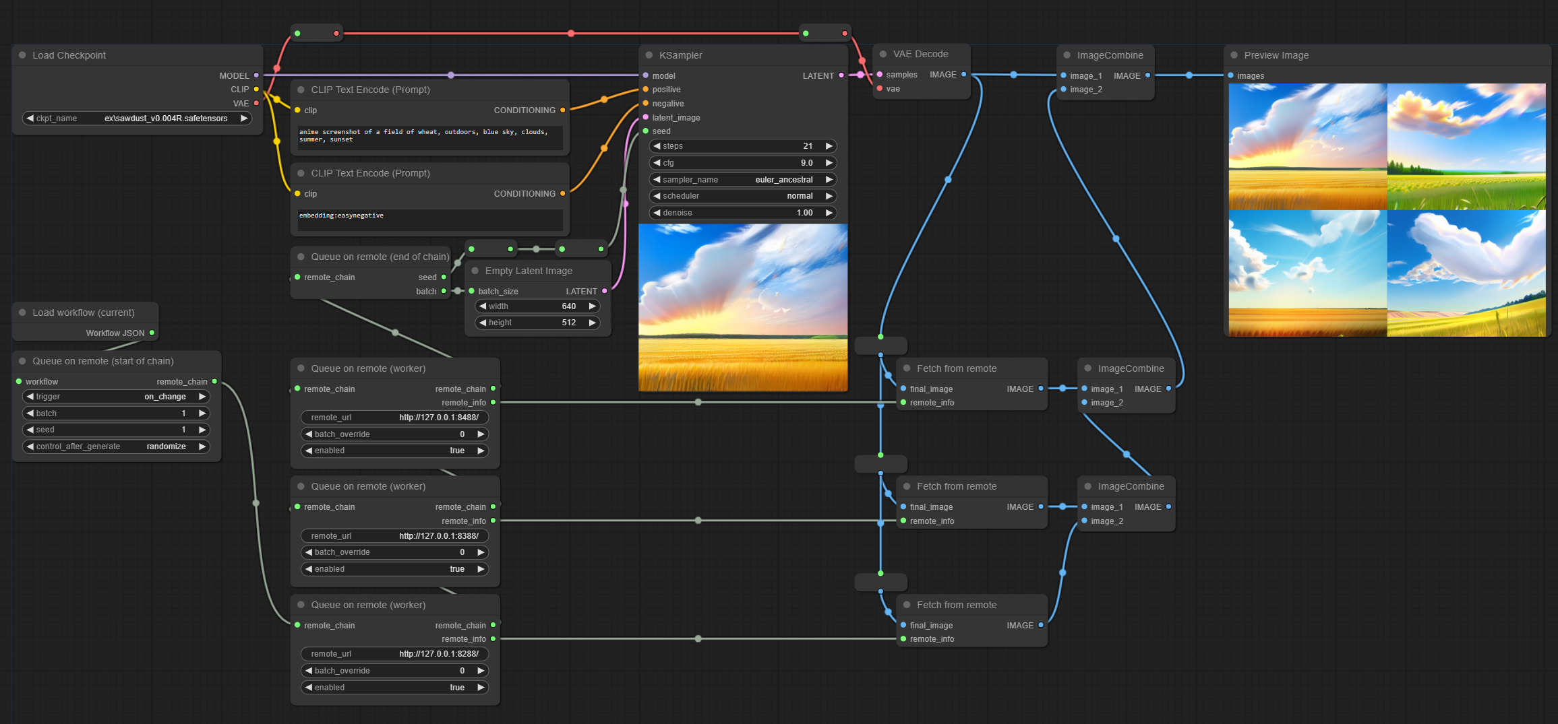Collapse the VAE Decode node via its dot
1558x724 pixels.
pyautogui.click(x=882, y=54)
